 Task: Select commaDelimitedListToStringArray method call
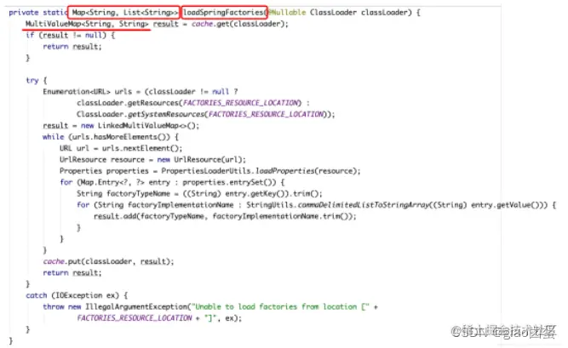[x=364, y=205]
